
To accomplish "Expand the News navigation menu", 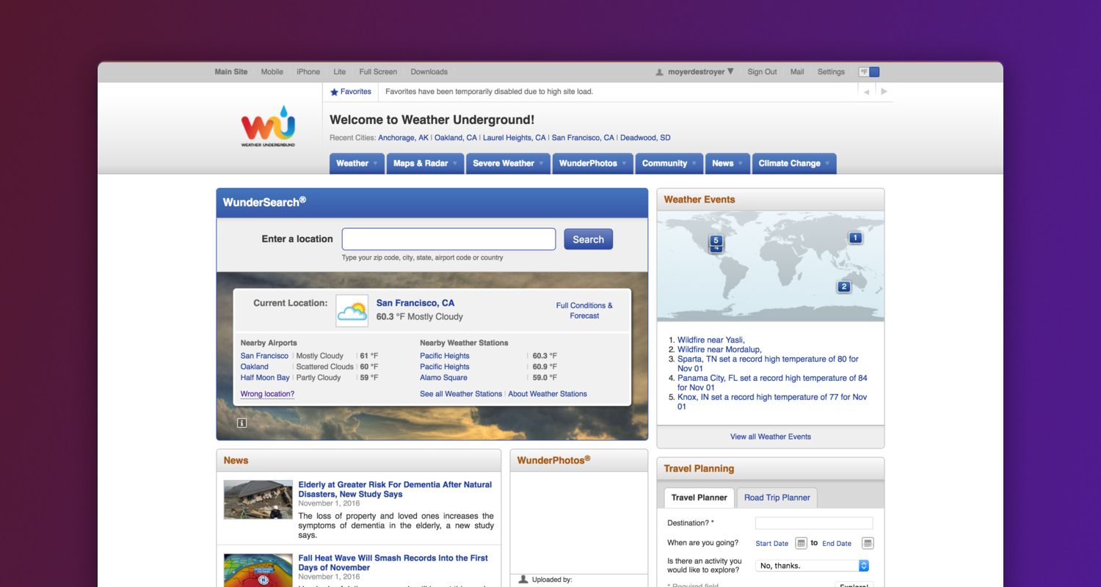I will 727,164.
